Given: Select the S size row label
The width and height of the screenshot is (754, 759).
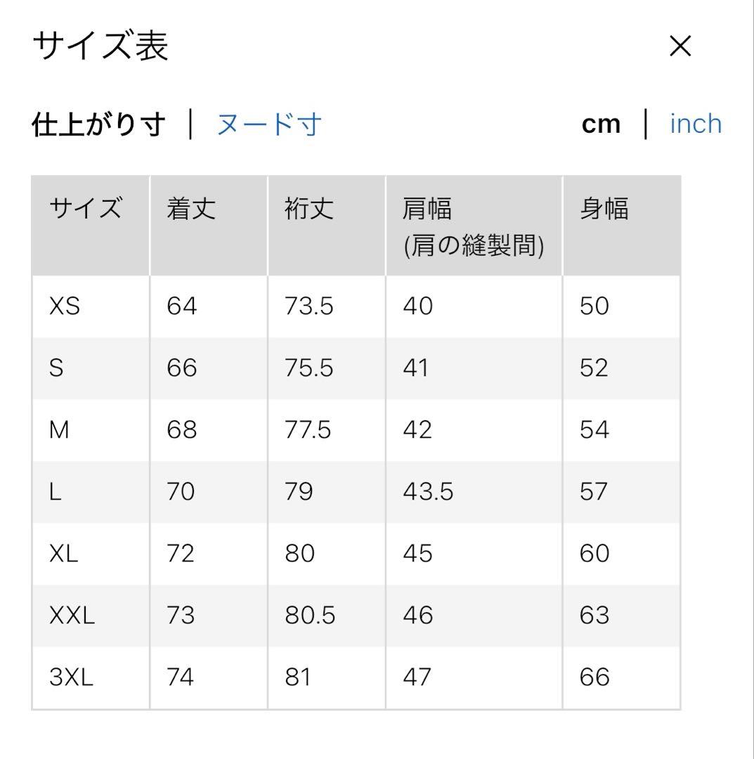Looking at the screenshot, I should [x=56, y=368].
